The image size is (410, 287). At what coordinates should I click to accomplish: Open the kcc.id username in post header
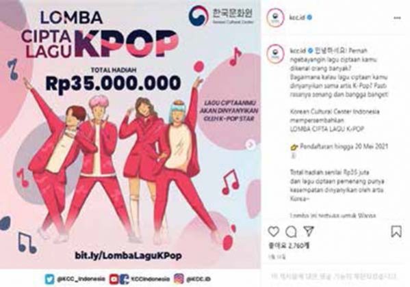297,18
